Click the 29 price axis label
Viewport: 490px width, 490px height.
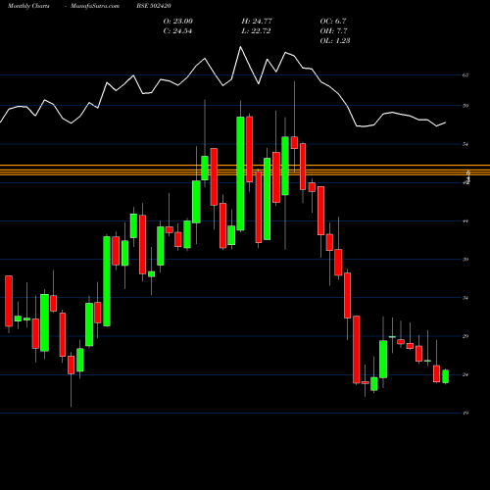(x=465, y=336)
